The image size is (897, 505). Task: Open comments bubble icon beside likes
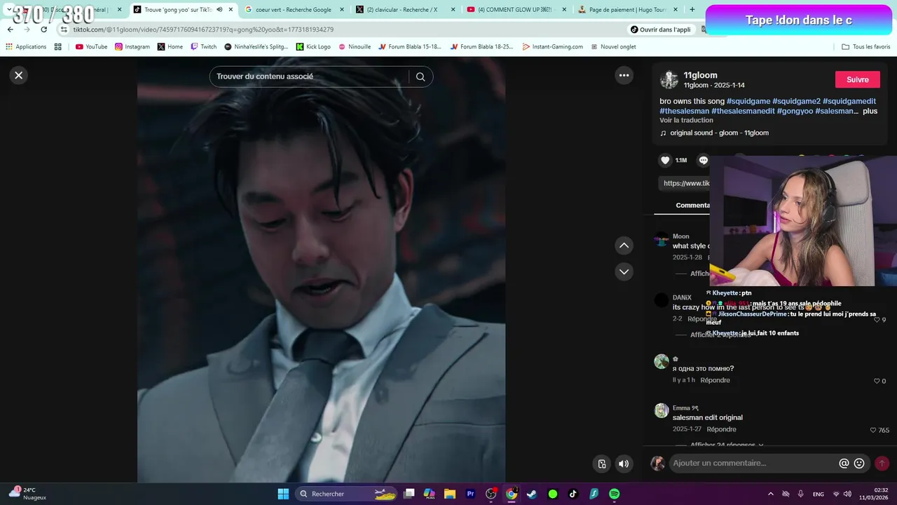704,160
